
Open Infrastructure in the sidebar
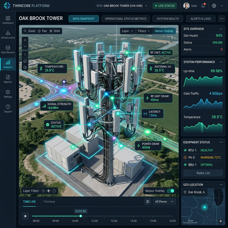[8, 35]
